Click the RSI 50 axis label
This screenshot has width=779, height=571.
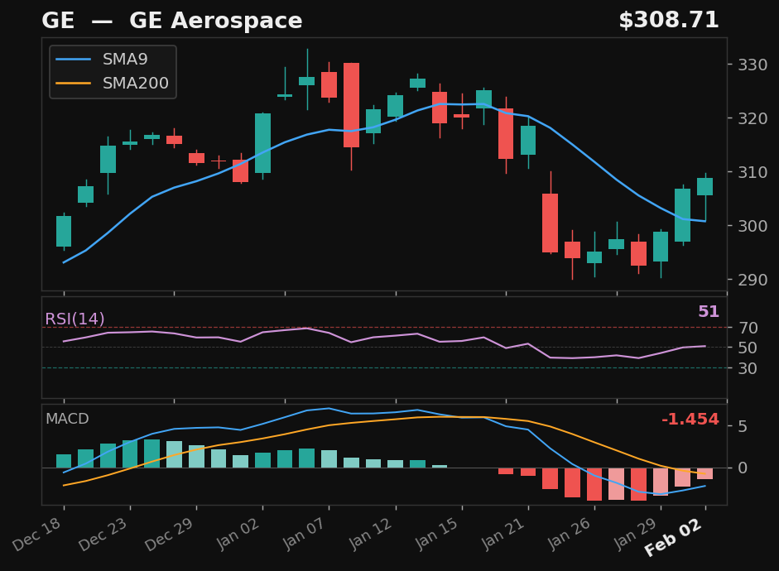point(748,348)
